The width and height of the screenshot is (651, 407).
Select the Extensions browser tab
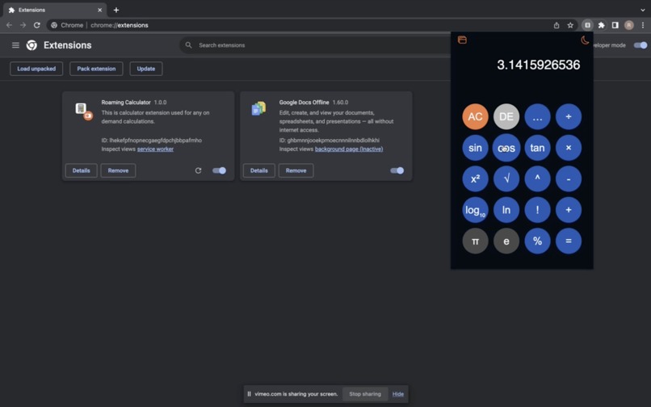coord(55,10)
